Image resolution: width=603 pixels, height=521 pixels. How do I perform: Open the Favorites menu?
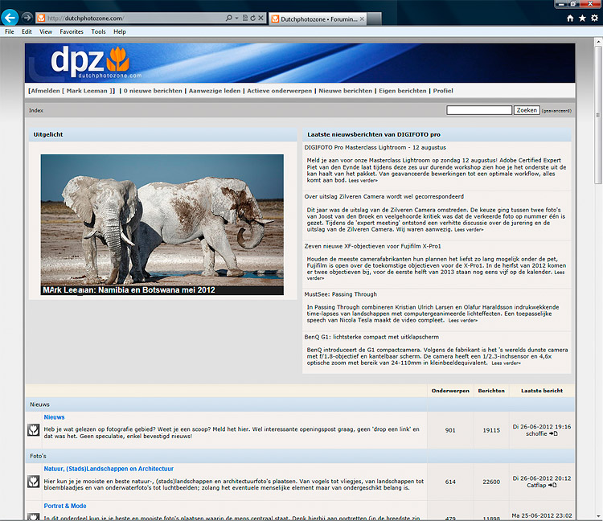[72, 31]
